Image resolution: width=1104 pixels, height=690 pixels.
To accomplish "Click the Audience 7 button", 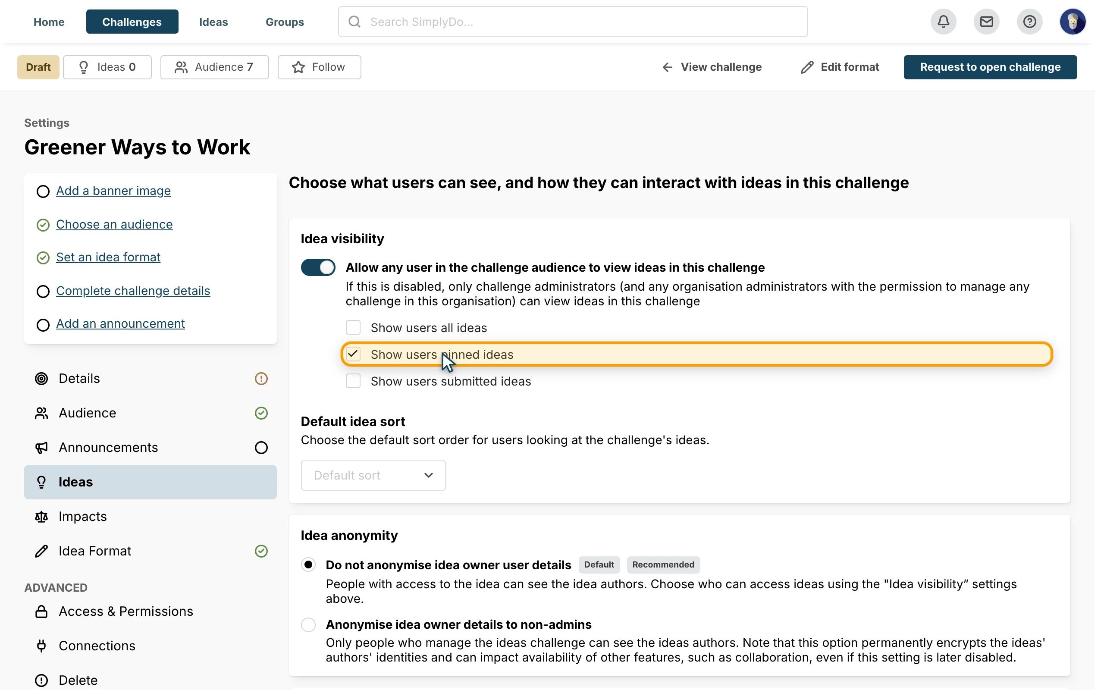I will pyautogui.click(x=214, y=67).
